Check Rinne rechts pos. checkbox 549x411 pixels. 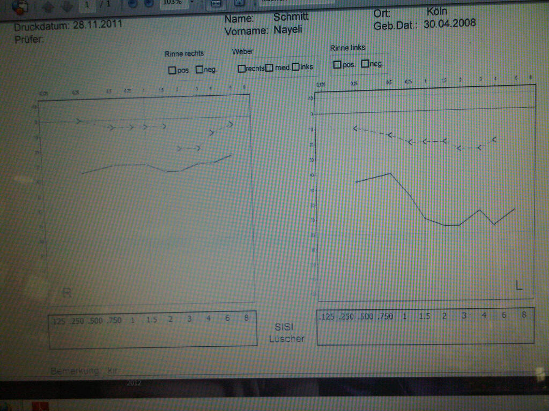coord(172,70)
